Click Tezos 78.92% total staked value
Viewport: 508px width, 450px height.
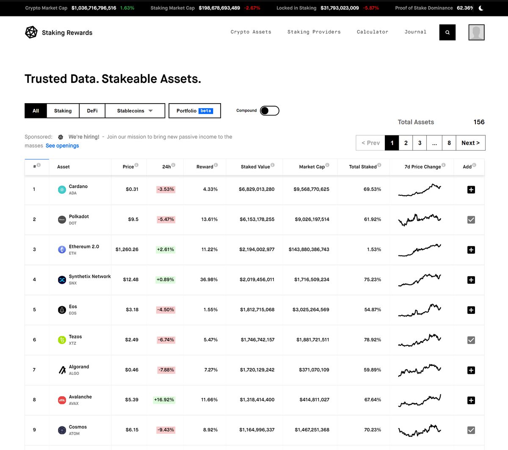click(373, 340)
